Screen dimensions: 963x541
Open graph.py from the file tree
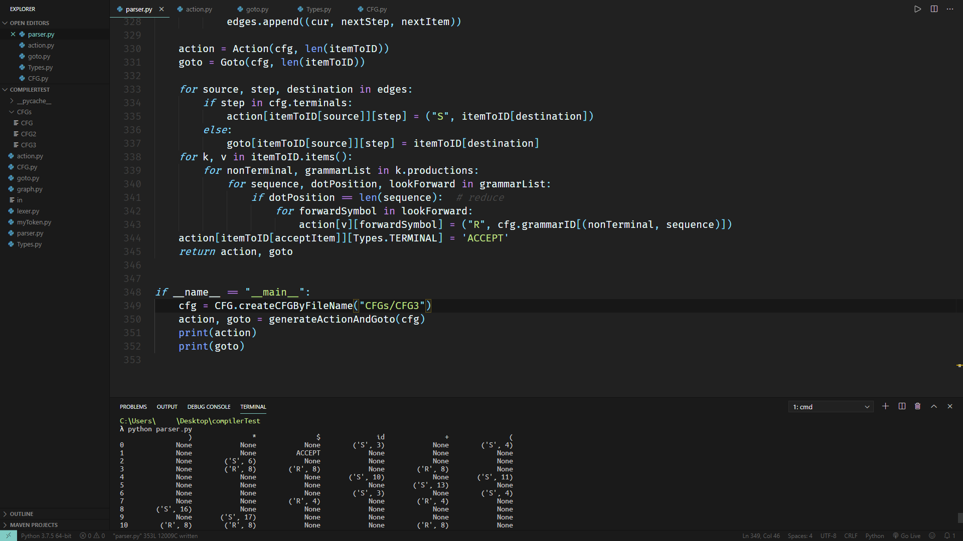(x=54, y=189)
